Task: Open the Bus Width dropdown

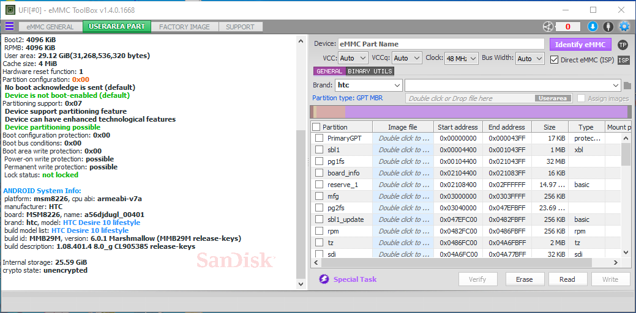Action: point(529,58)
